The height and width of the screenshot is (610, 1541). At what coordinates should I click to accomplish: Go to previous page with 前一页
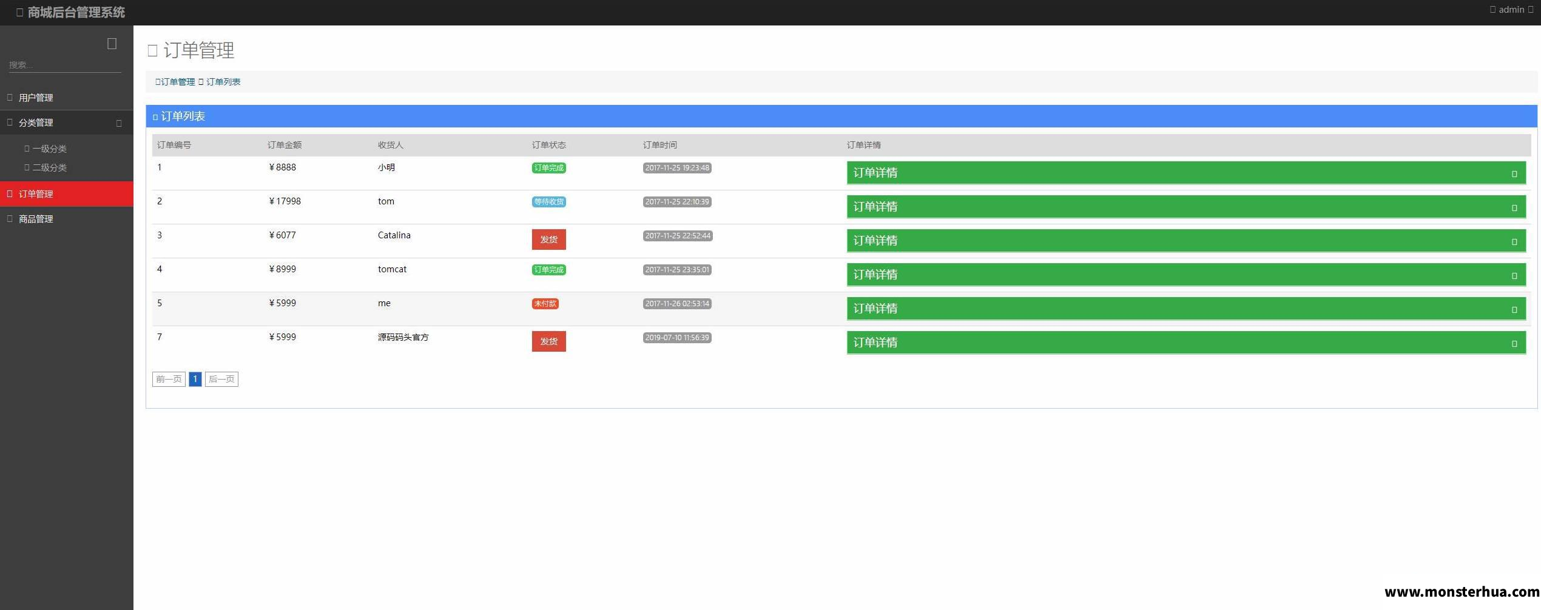(x=169, y=379)
